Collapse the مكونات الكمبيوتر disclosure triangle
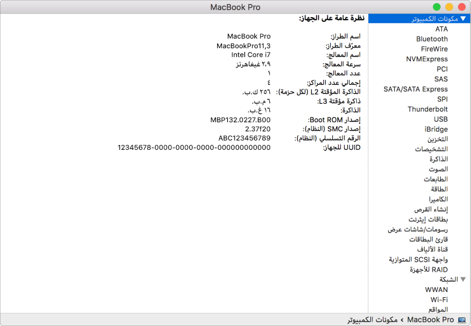The width and height of the screenshot is (471, 326). point(463,19)
